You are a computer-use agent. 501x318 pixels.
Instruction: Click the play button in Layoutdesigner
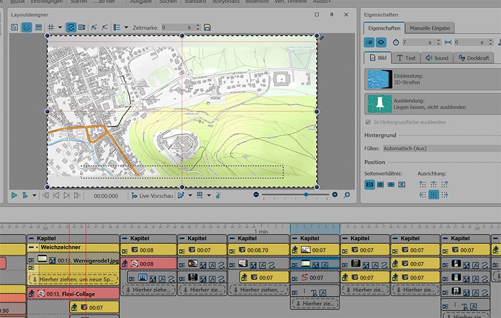[14, 196]
